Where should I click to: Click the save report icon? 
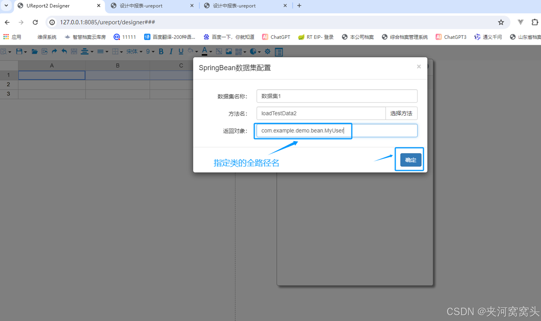coord(19,52)
